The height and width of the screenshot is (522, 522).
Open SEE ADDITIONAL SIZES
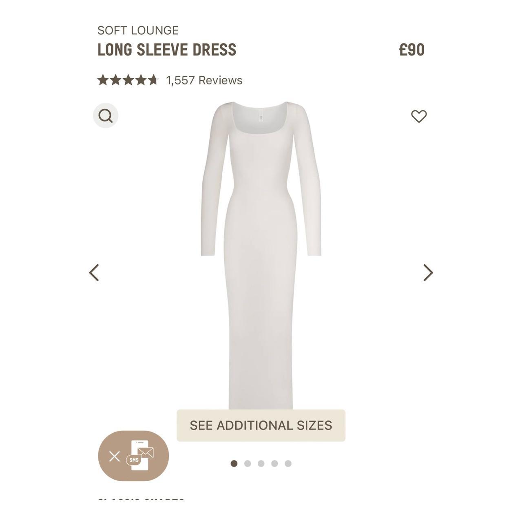pos(261,425)
